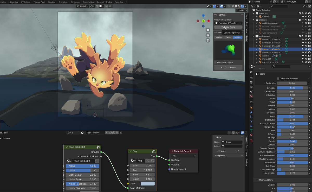Collapse the environment collection
Viewport: 312px width, 192px height.
(254, 36)
